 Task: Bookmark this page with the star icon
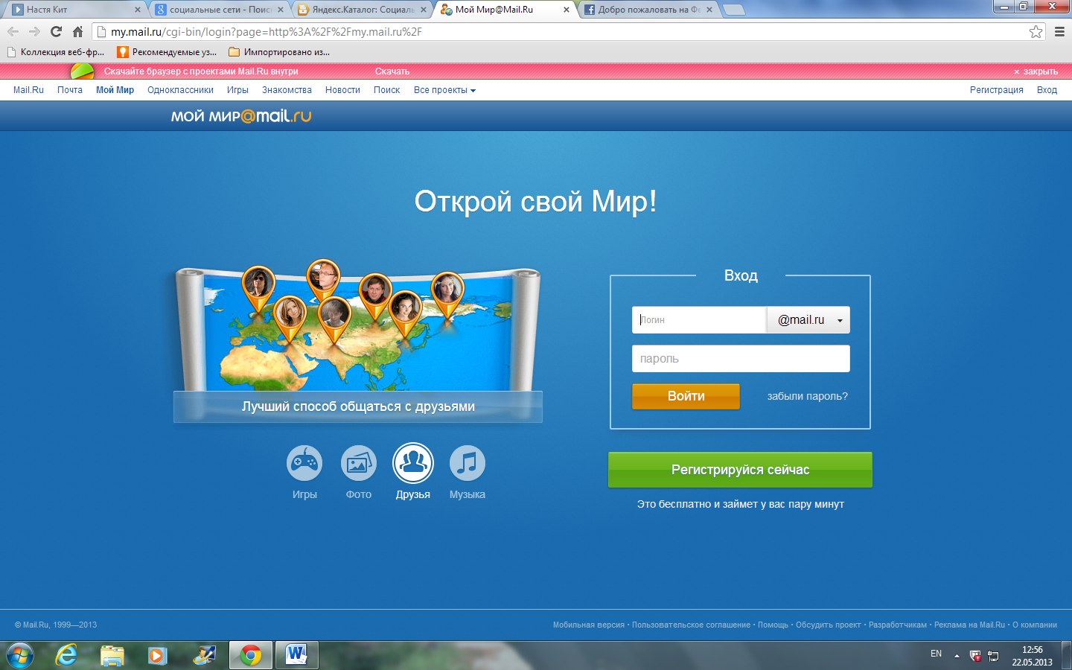point(1036,31)
